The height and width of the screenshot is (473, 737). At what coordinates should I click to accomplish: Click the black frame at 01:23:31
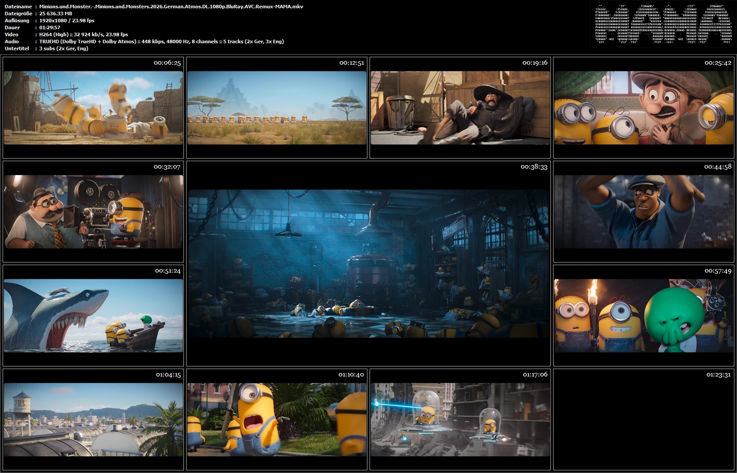click(644, 420)
